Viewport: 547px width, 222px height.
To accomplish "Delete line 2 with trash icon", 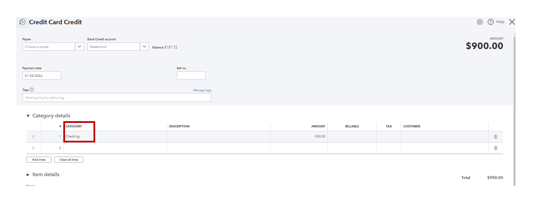I will 496,148.
